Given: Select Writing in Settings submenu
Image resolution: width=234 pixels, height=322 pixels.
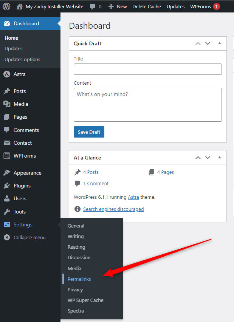Looking at the screenshot, I should (76, 236).
